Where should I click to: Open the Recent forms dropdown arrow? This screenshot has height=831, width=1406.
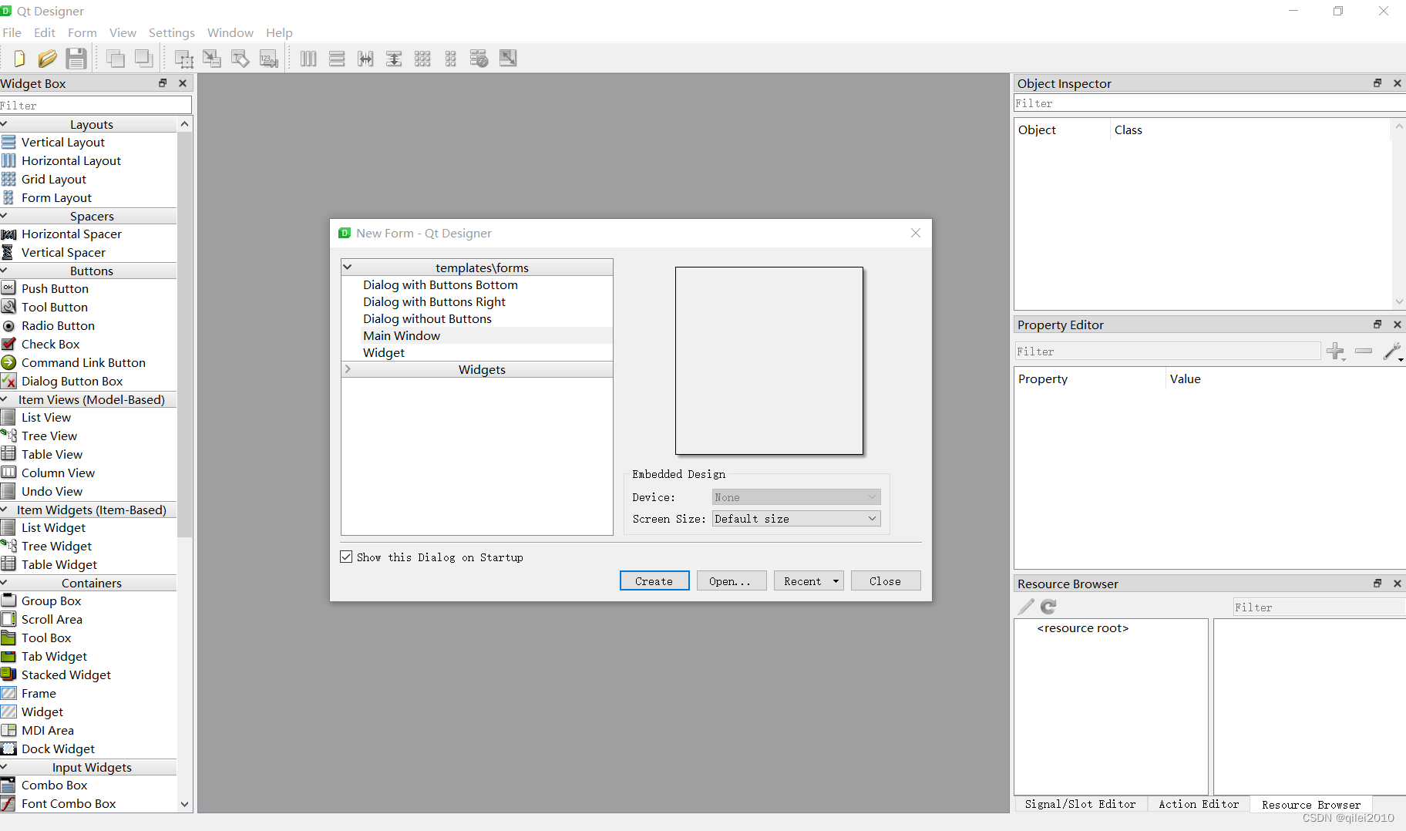pyautogui.click(x=836, y=581)
